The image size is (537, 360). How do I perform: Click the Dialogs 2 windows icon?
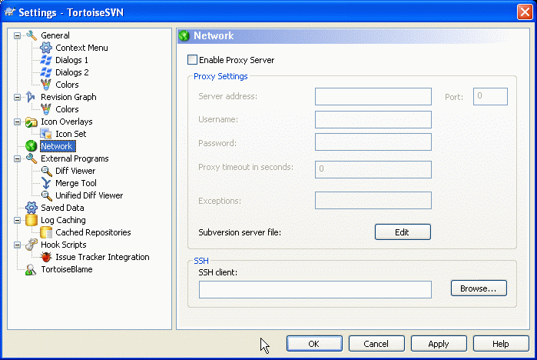point(46,72)
